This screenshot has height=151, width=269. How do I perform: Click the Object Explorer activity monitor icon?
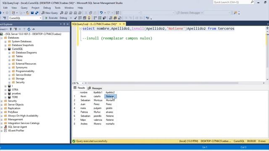click(34, 29)
